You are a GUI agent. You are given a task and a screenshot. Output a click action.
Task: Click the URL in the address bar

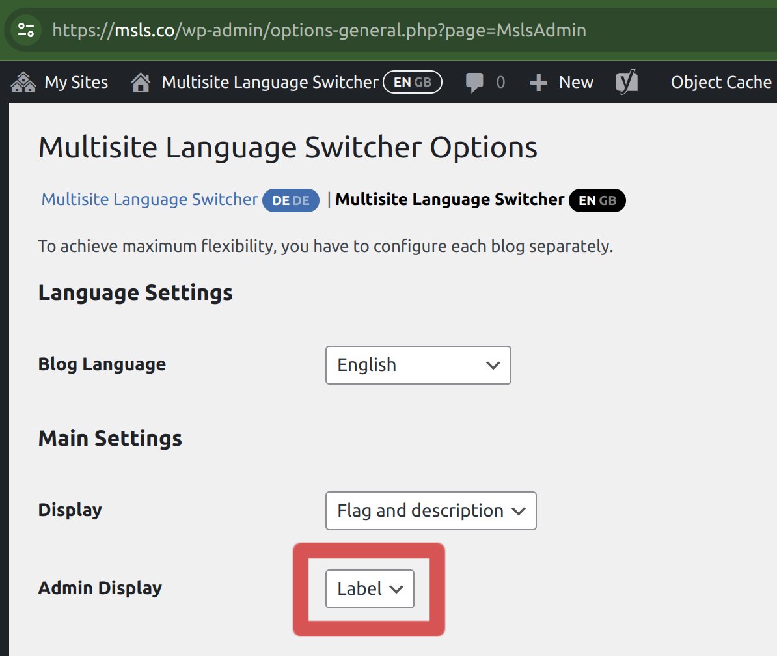pos(319,31)
